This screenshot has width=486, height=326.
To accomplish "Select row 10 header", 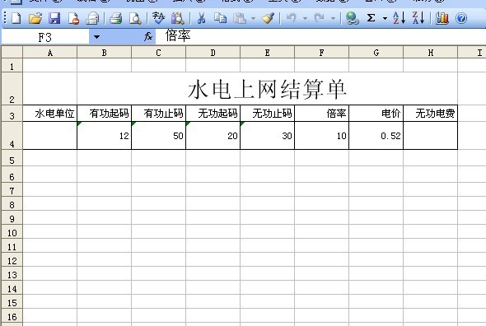I will click(x=12, y=231).
